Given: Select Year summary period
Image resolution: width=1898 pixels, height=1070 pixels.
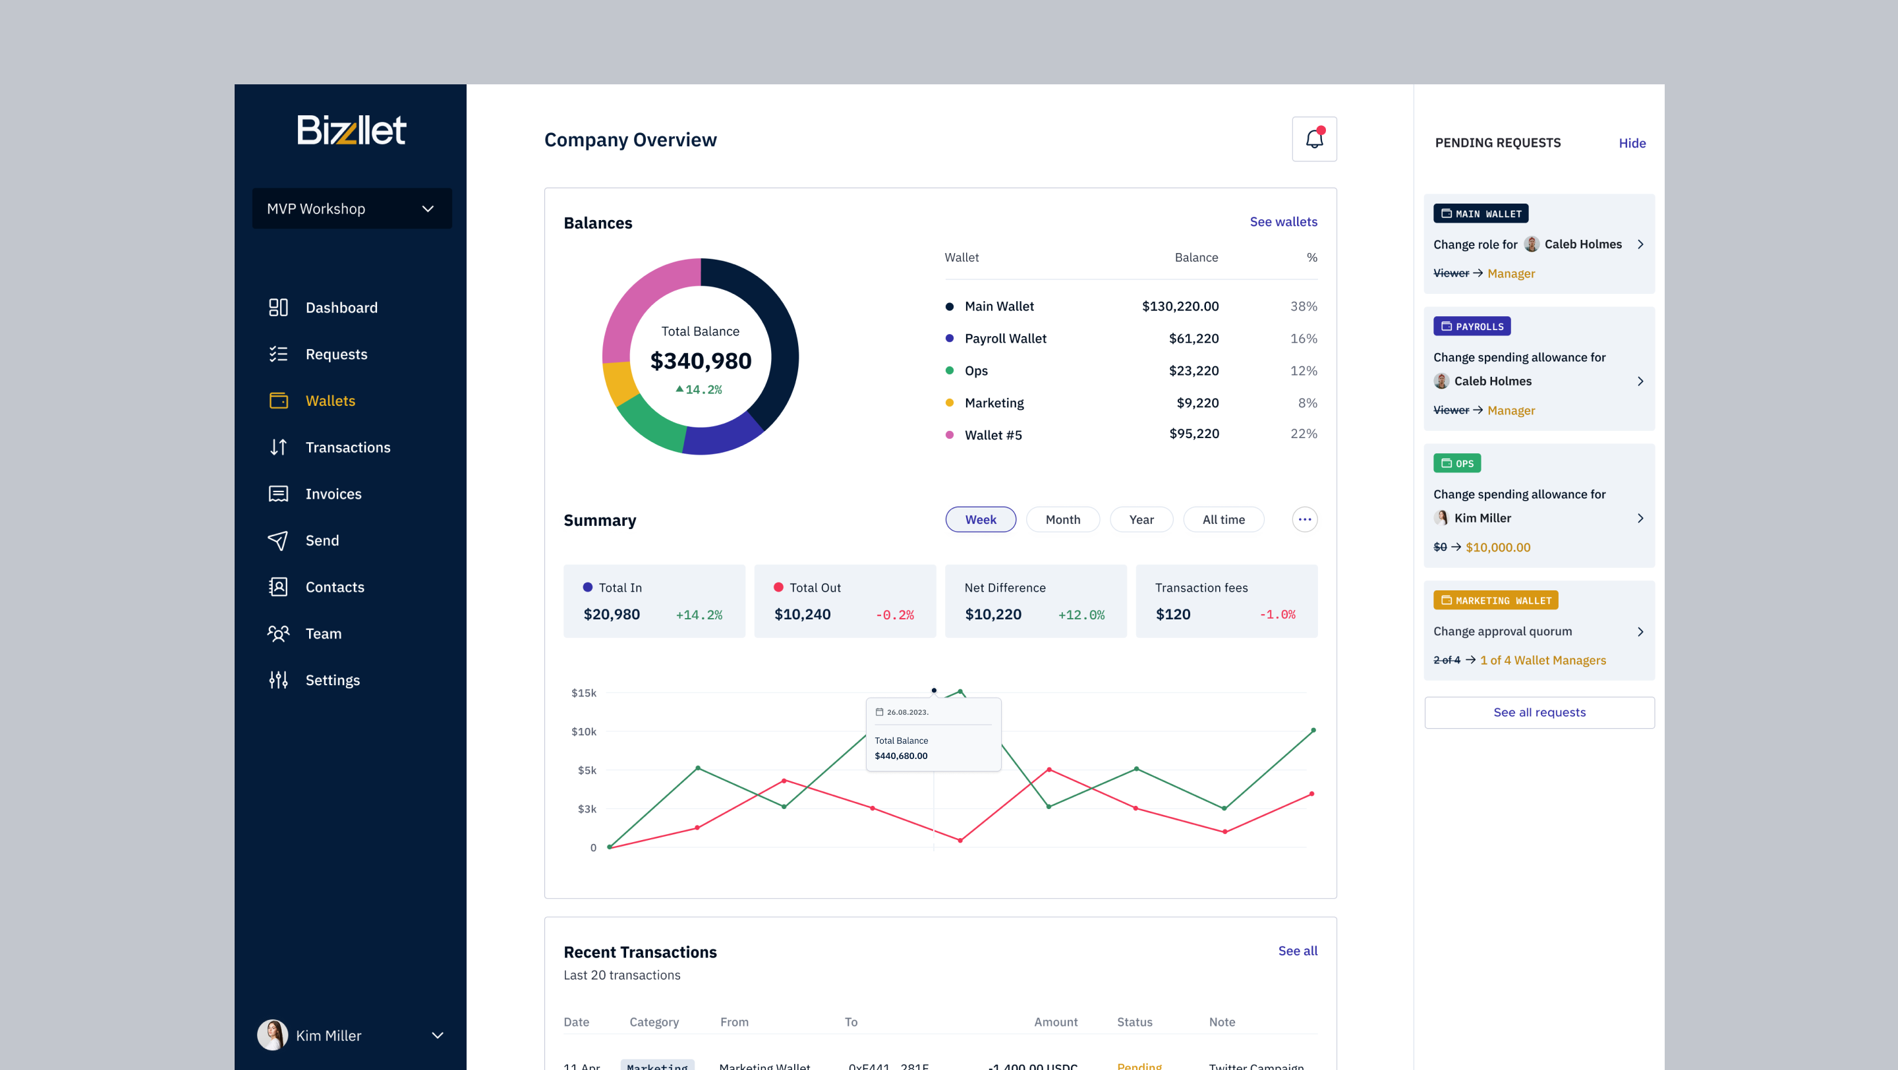Looking at the screenshot, I should [x=1141, y=519].
